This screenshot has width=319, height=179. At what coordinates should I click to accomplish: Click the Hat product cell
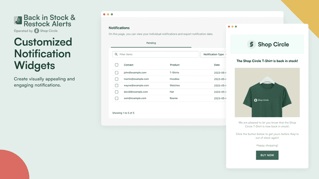[172, 92]
